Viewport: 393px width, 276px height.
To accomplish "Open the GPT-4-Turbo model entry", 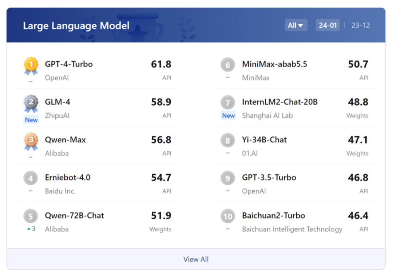I will (69, 64).
